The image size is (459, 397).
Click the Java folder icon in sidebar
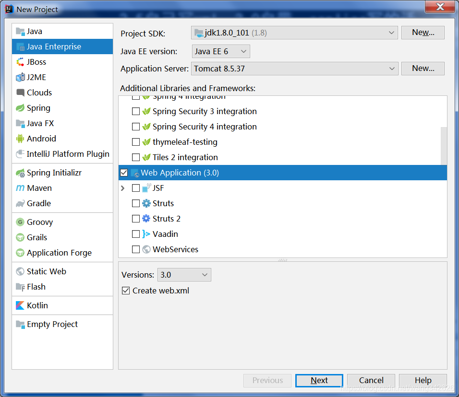pyautogui.click(x=20, y=31)
